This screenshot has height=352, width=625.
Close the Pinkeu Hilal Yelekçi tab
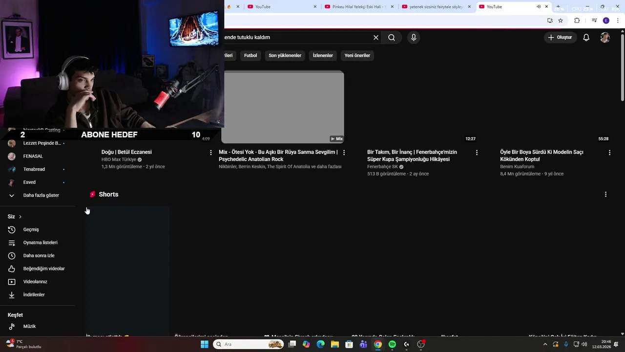(x=392, y=7)
